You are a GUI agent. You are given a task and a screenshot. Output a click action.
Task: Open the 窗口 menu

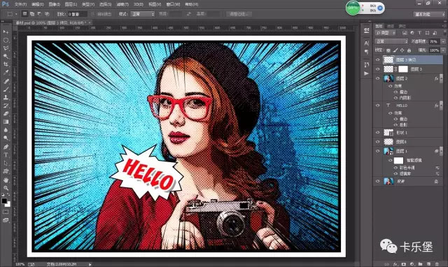pos(173,4)
